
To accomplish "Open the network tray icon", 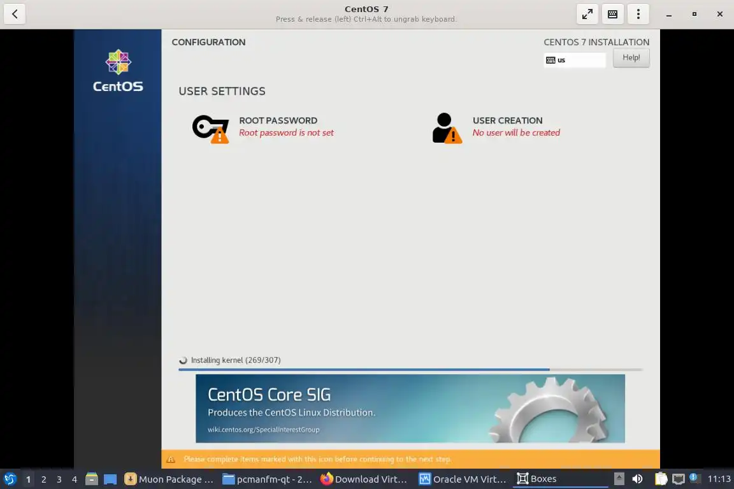I will [679, 479].
